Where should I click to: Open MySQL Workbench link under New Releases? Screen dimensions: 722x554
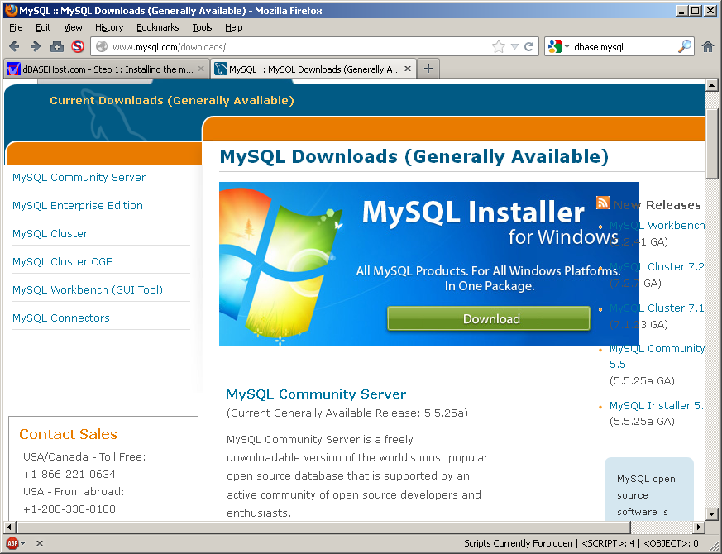click(x=657, y=225)
